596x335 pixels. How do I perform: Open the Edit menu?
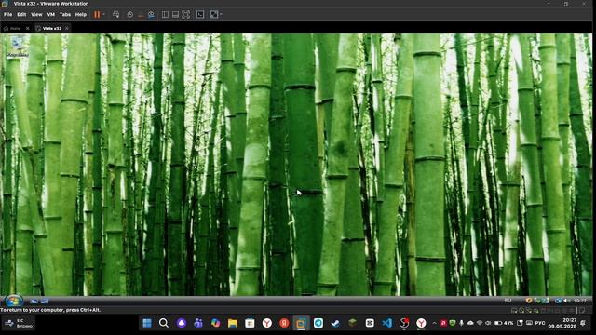(x=21, y=15)
